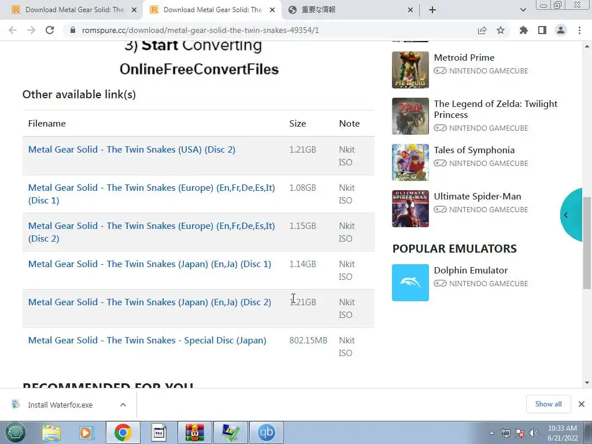Download Twin Snakes (USA) (Disc 2) link
592x444 pixels.
pyautogui.click(x=132, y=150)
